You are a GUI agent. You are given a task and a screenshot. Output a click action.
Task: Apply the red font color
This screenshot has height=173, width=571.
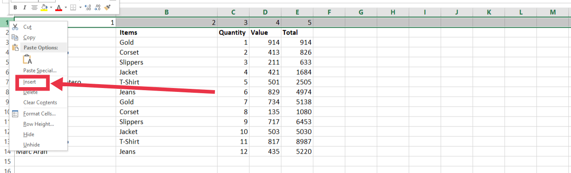pyautogui.click(x=59, y=7)
